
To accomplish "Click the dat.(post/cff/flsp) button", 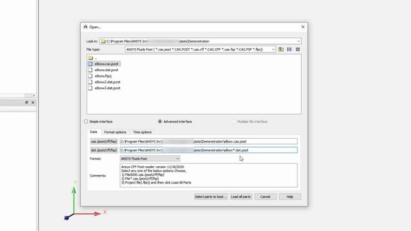I will click(x=104, y=150).
